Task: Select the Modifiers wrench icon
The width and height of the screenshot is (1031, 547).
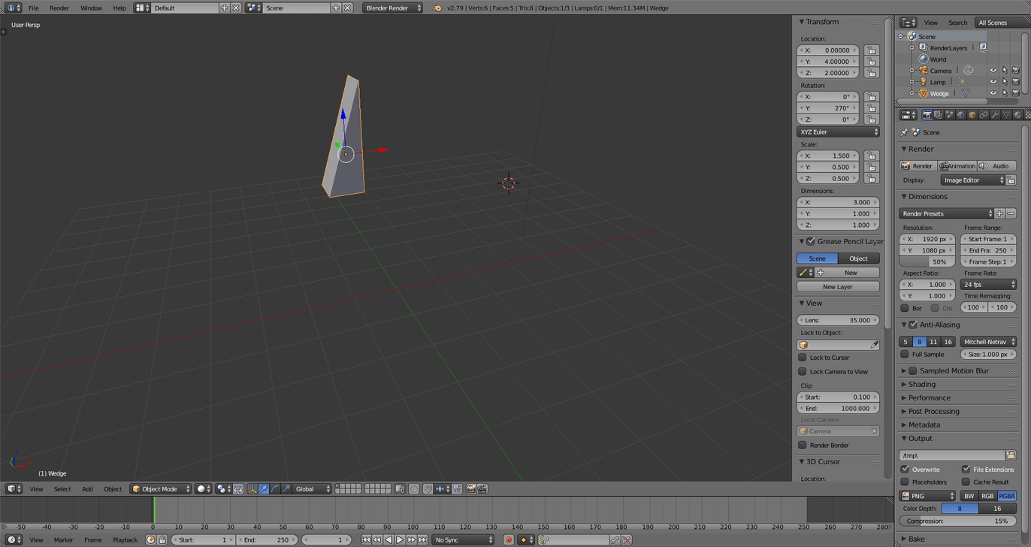Action: tap(996, 114)
